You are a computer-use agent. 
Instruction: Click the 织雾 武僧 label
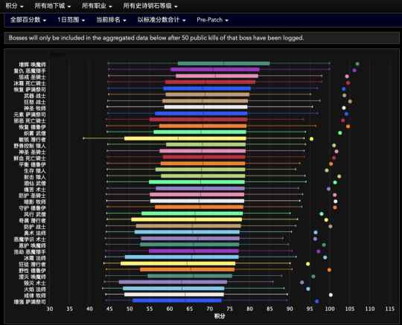[x=35, y=133]
